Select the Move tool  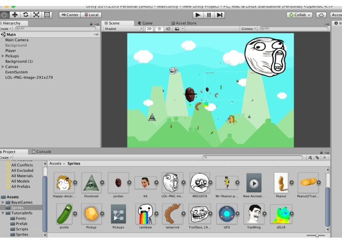pos(15,15)
